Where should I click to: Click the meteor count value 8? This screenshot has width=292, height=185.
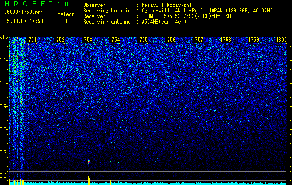point(66,21)
